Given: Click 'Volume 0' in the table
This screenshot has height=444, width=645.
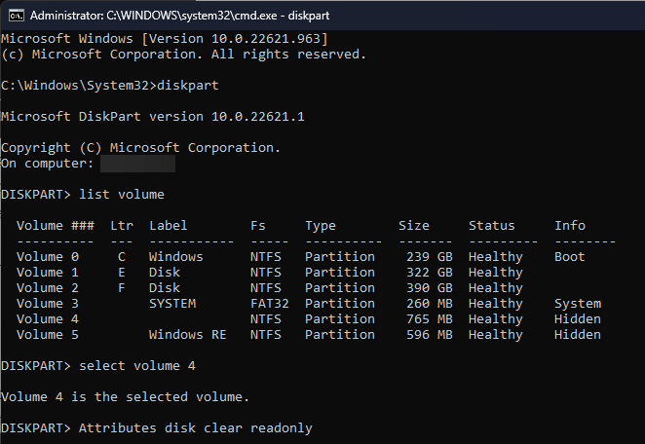Looking at the screenshot, I should (48, 256).
